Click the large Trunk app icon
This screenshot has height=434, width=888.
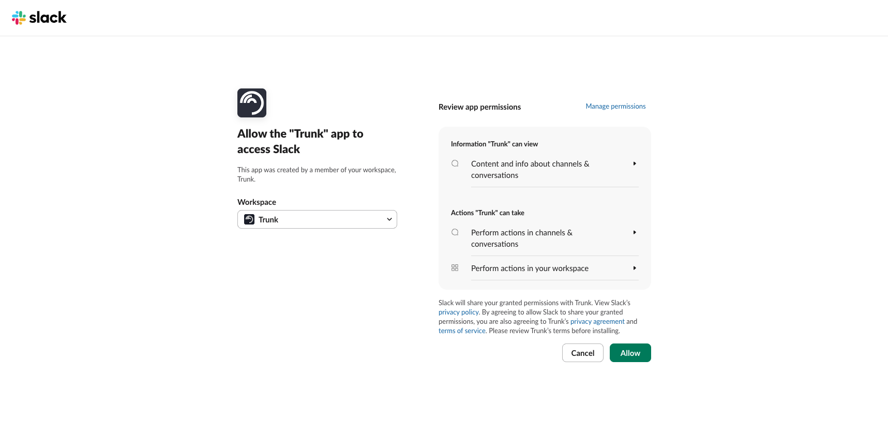click(252, 103)
